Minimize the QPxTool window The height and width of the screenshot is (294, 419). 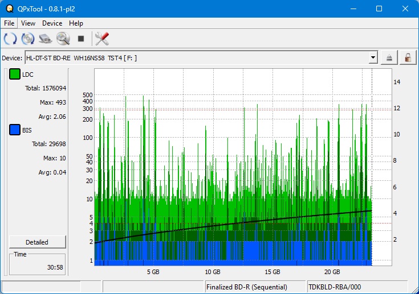[x=353, y=9]
